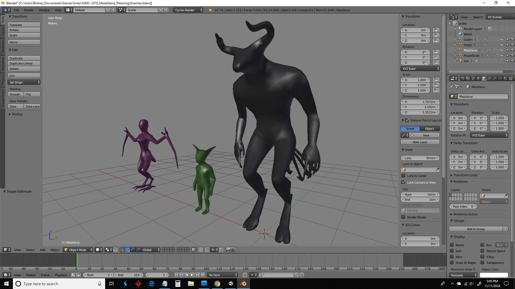Enable the Wire display checkbox
515x289 pixels.
point(452,257)
